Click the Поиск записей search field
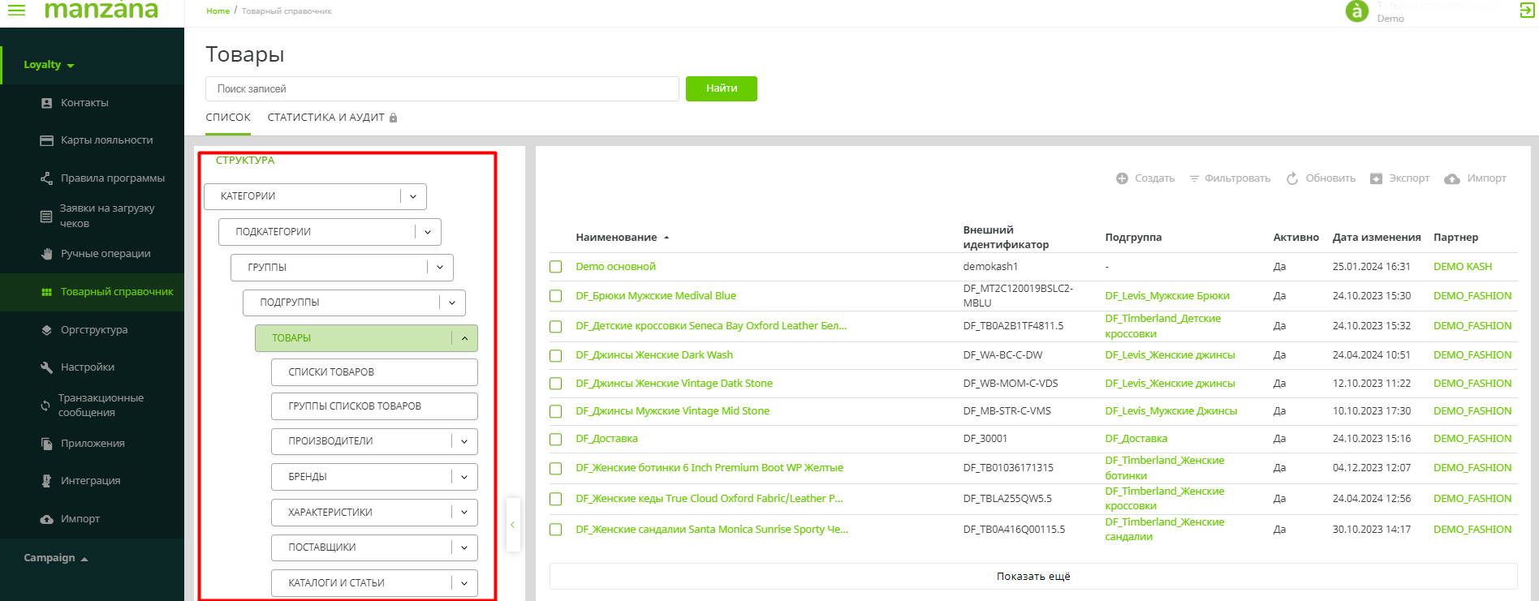1539x601 pixels. [442, 89]
